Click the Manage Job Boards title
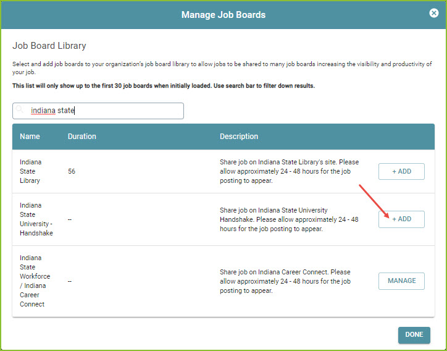Viewport: 447px width, 351px height. point(223,15)
